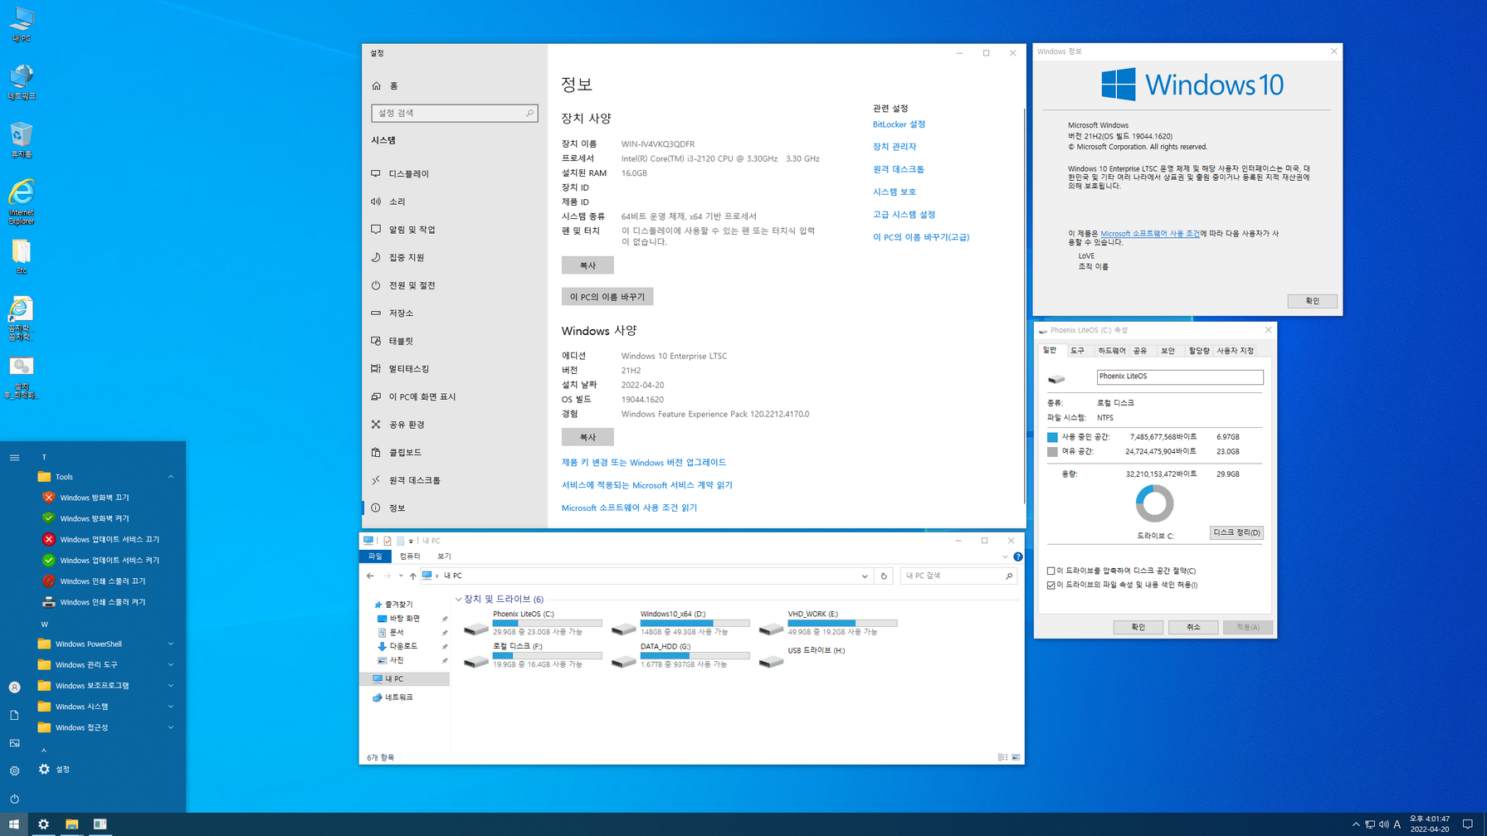
Task: Click the 사용 중인 공간 blue swatch
Action: [x=1052, y=437]
